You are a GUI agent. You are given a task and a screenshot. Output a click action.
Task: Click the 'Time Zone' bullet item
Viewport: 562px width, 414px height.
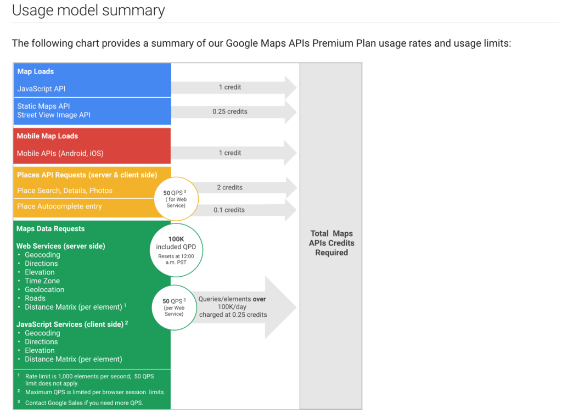click(x=42, y=281)
